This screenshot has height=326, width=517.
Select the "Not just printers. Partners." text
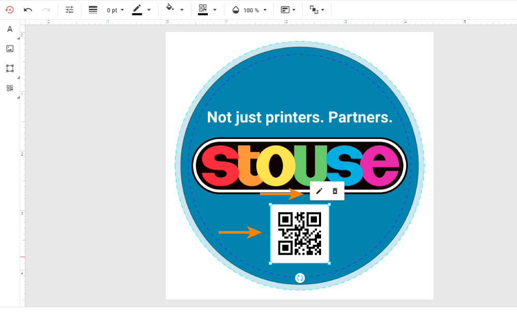coord(300,117)
